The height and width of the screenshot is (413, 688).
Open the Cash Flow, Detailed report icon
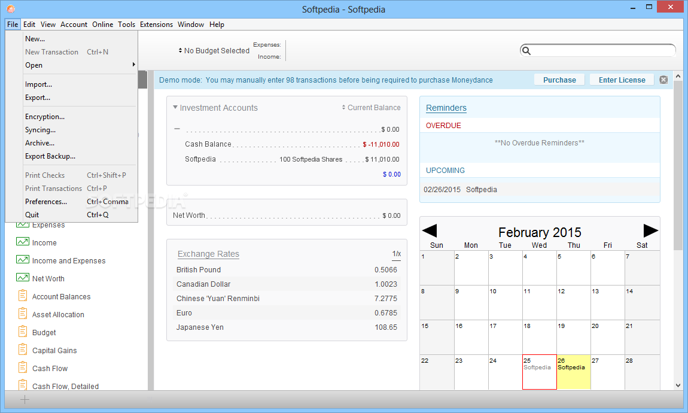[x=23, y=385]
